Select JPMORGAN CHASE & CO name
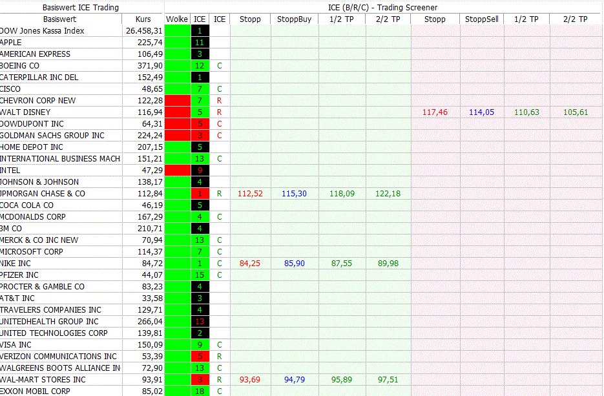 coord(43,193)
